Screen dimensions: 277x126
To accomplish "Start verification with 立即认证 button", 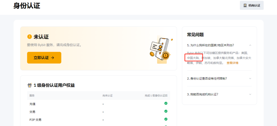I will pyautogui.click(x=44, y=58).
